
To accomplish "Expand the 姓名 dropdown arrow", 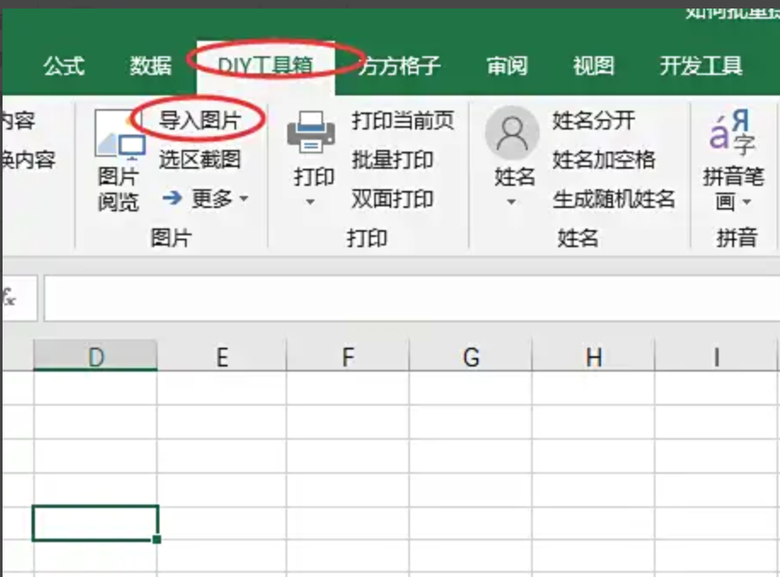I will click(x=511, y=202).
